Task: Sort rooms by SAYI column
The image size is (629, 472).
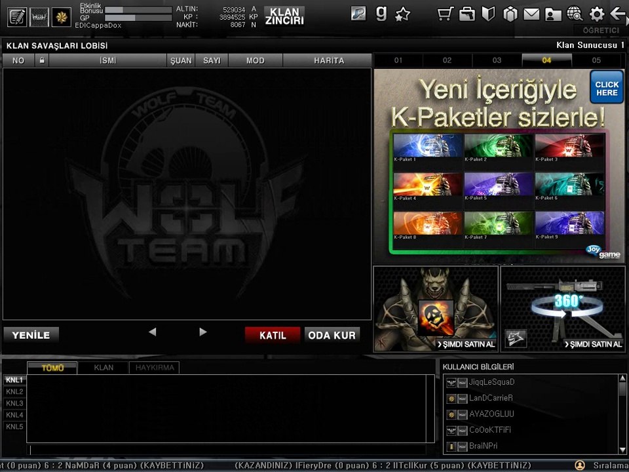Action: tap(212, 60)
